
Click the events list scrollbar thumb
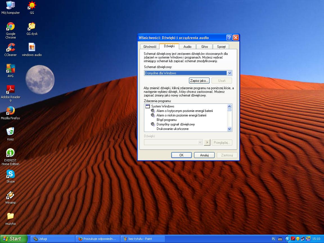pos(229,110)
